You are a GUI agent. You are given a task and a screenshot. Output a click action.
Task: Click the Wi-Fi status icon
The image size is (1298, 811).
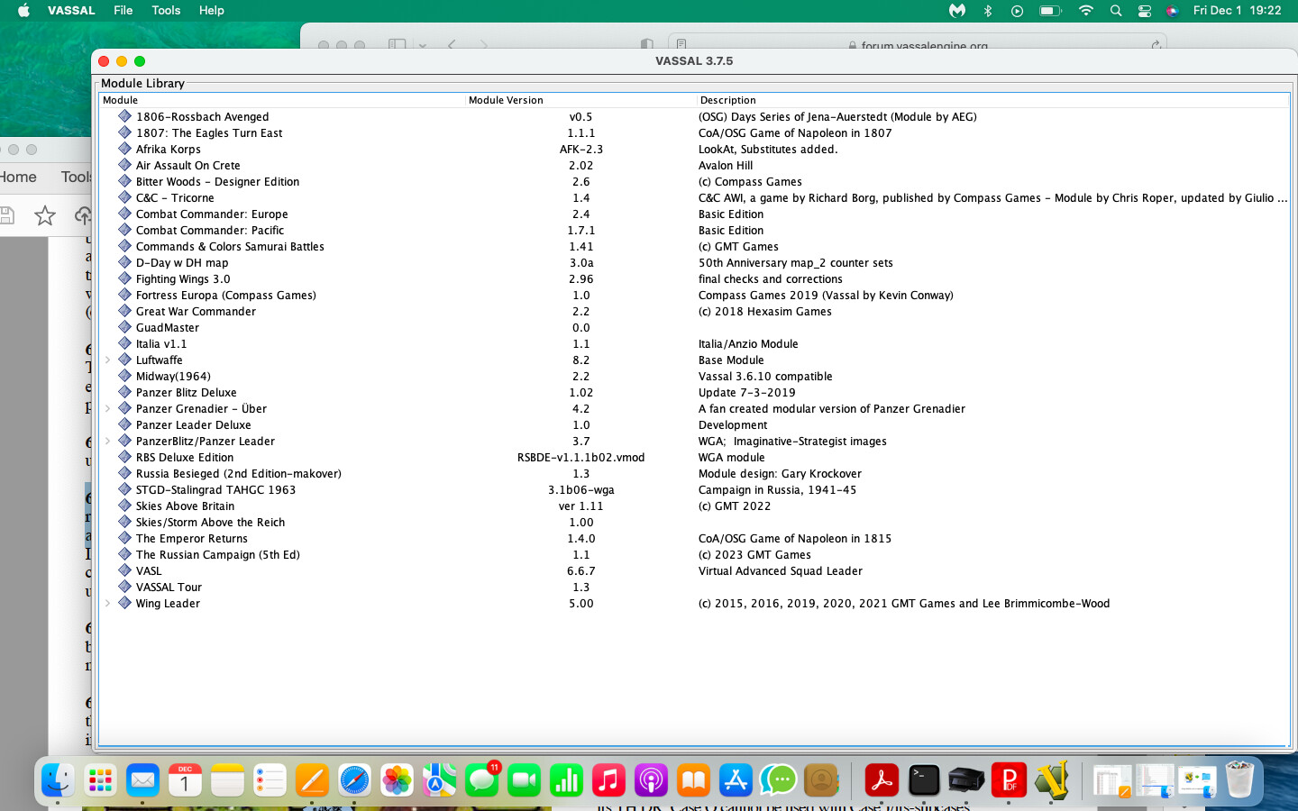click(x=1086, y=11)
